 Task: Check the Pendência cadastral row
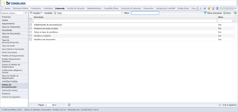pos(31,36)
